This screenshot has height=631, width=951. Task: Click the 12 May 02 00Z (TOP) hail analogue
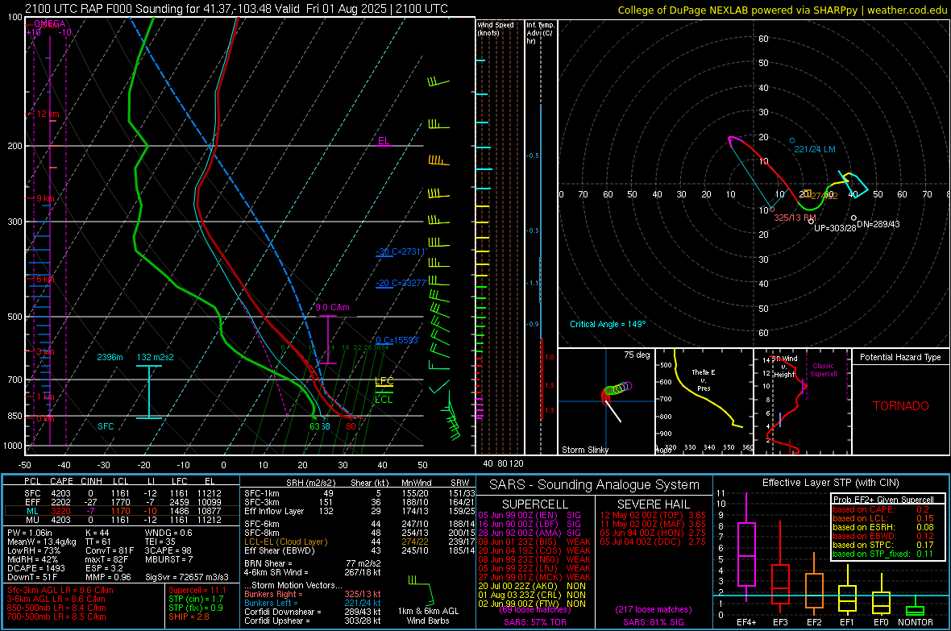tap(653, 515)
